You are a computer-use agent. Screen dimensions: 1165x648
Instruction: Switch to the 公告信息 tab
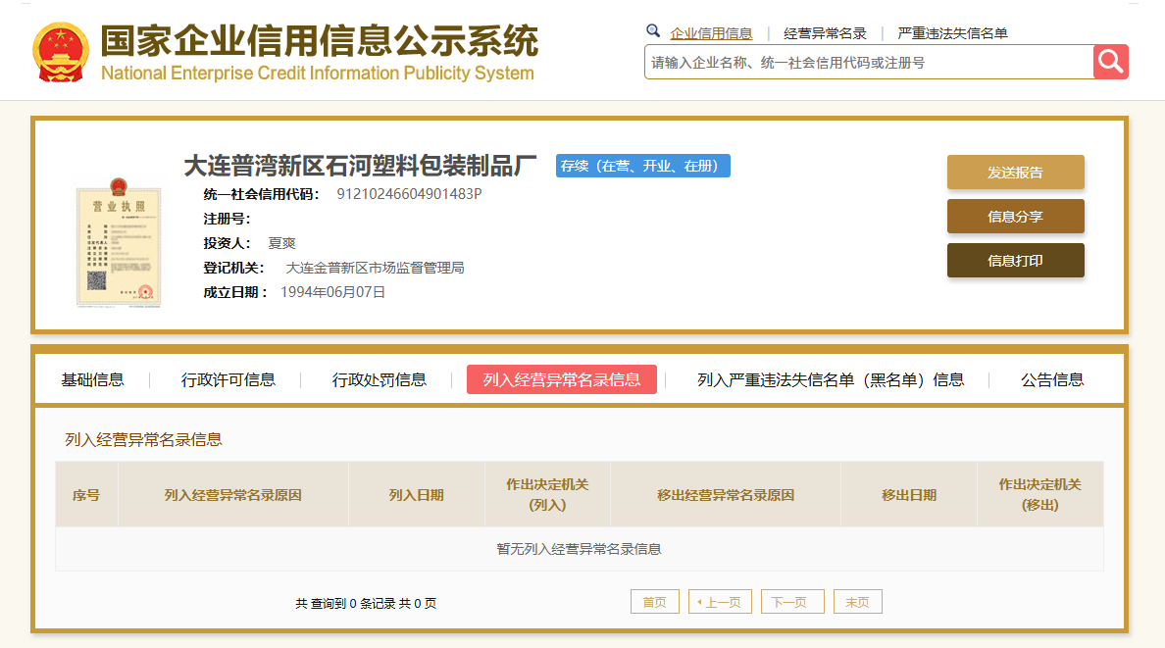[x=1052, y=379]
